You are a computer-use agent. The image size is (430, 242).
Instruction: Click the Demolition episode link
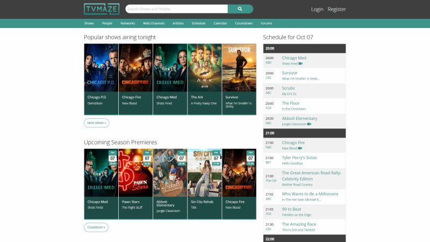point(95,103)
